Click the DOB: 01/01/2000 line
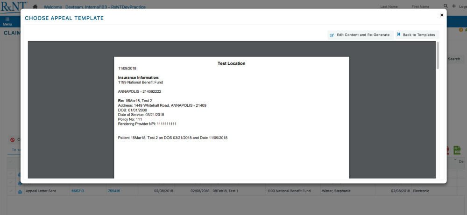The image size is (467, 215). click(x=133, y=110)
